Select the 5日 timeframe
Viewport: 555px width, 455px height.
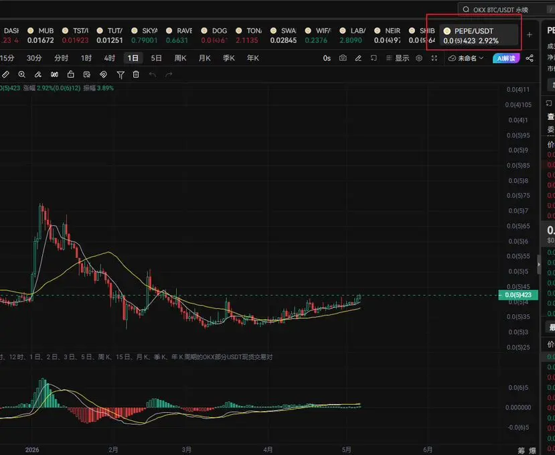pyautogui.click(x=156, y=58)
